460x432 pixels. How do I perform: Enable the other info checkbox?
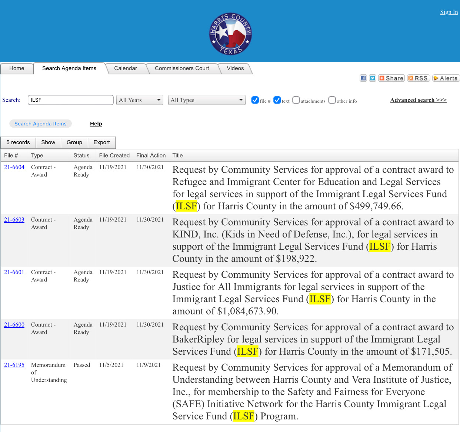pyautogui.click(x=332, y=100)
